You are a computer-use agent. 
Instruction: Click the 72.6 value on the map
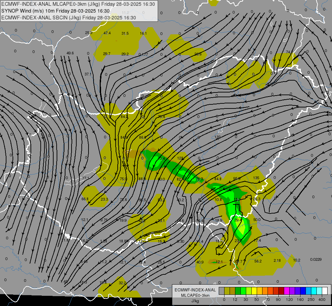(x=123, y=199)
